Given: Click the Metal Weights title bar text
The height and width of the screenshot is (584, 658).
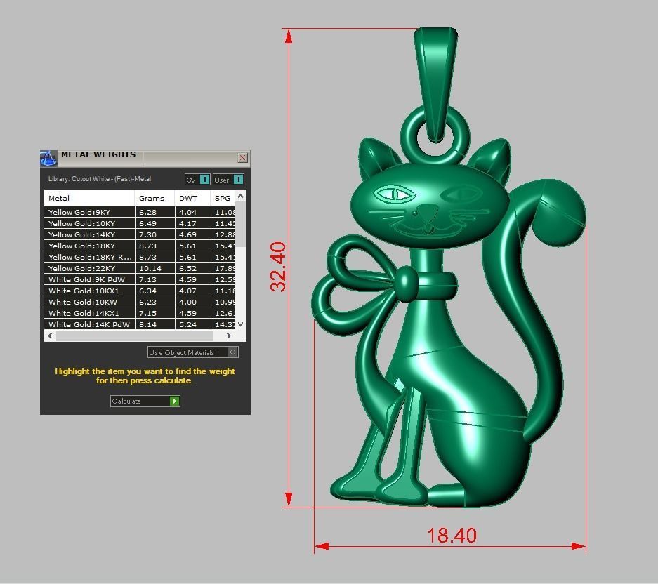Looking at the screenshot, I should pyautogui.click(x=98, y=154).
